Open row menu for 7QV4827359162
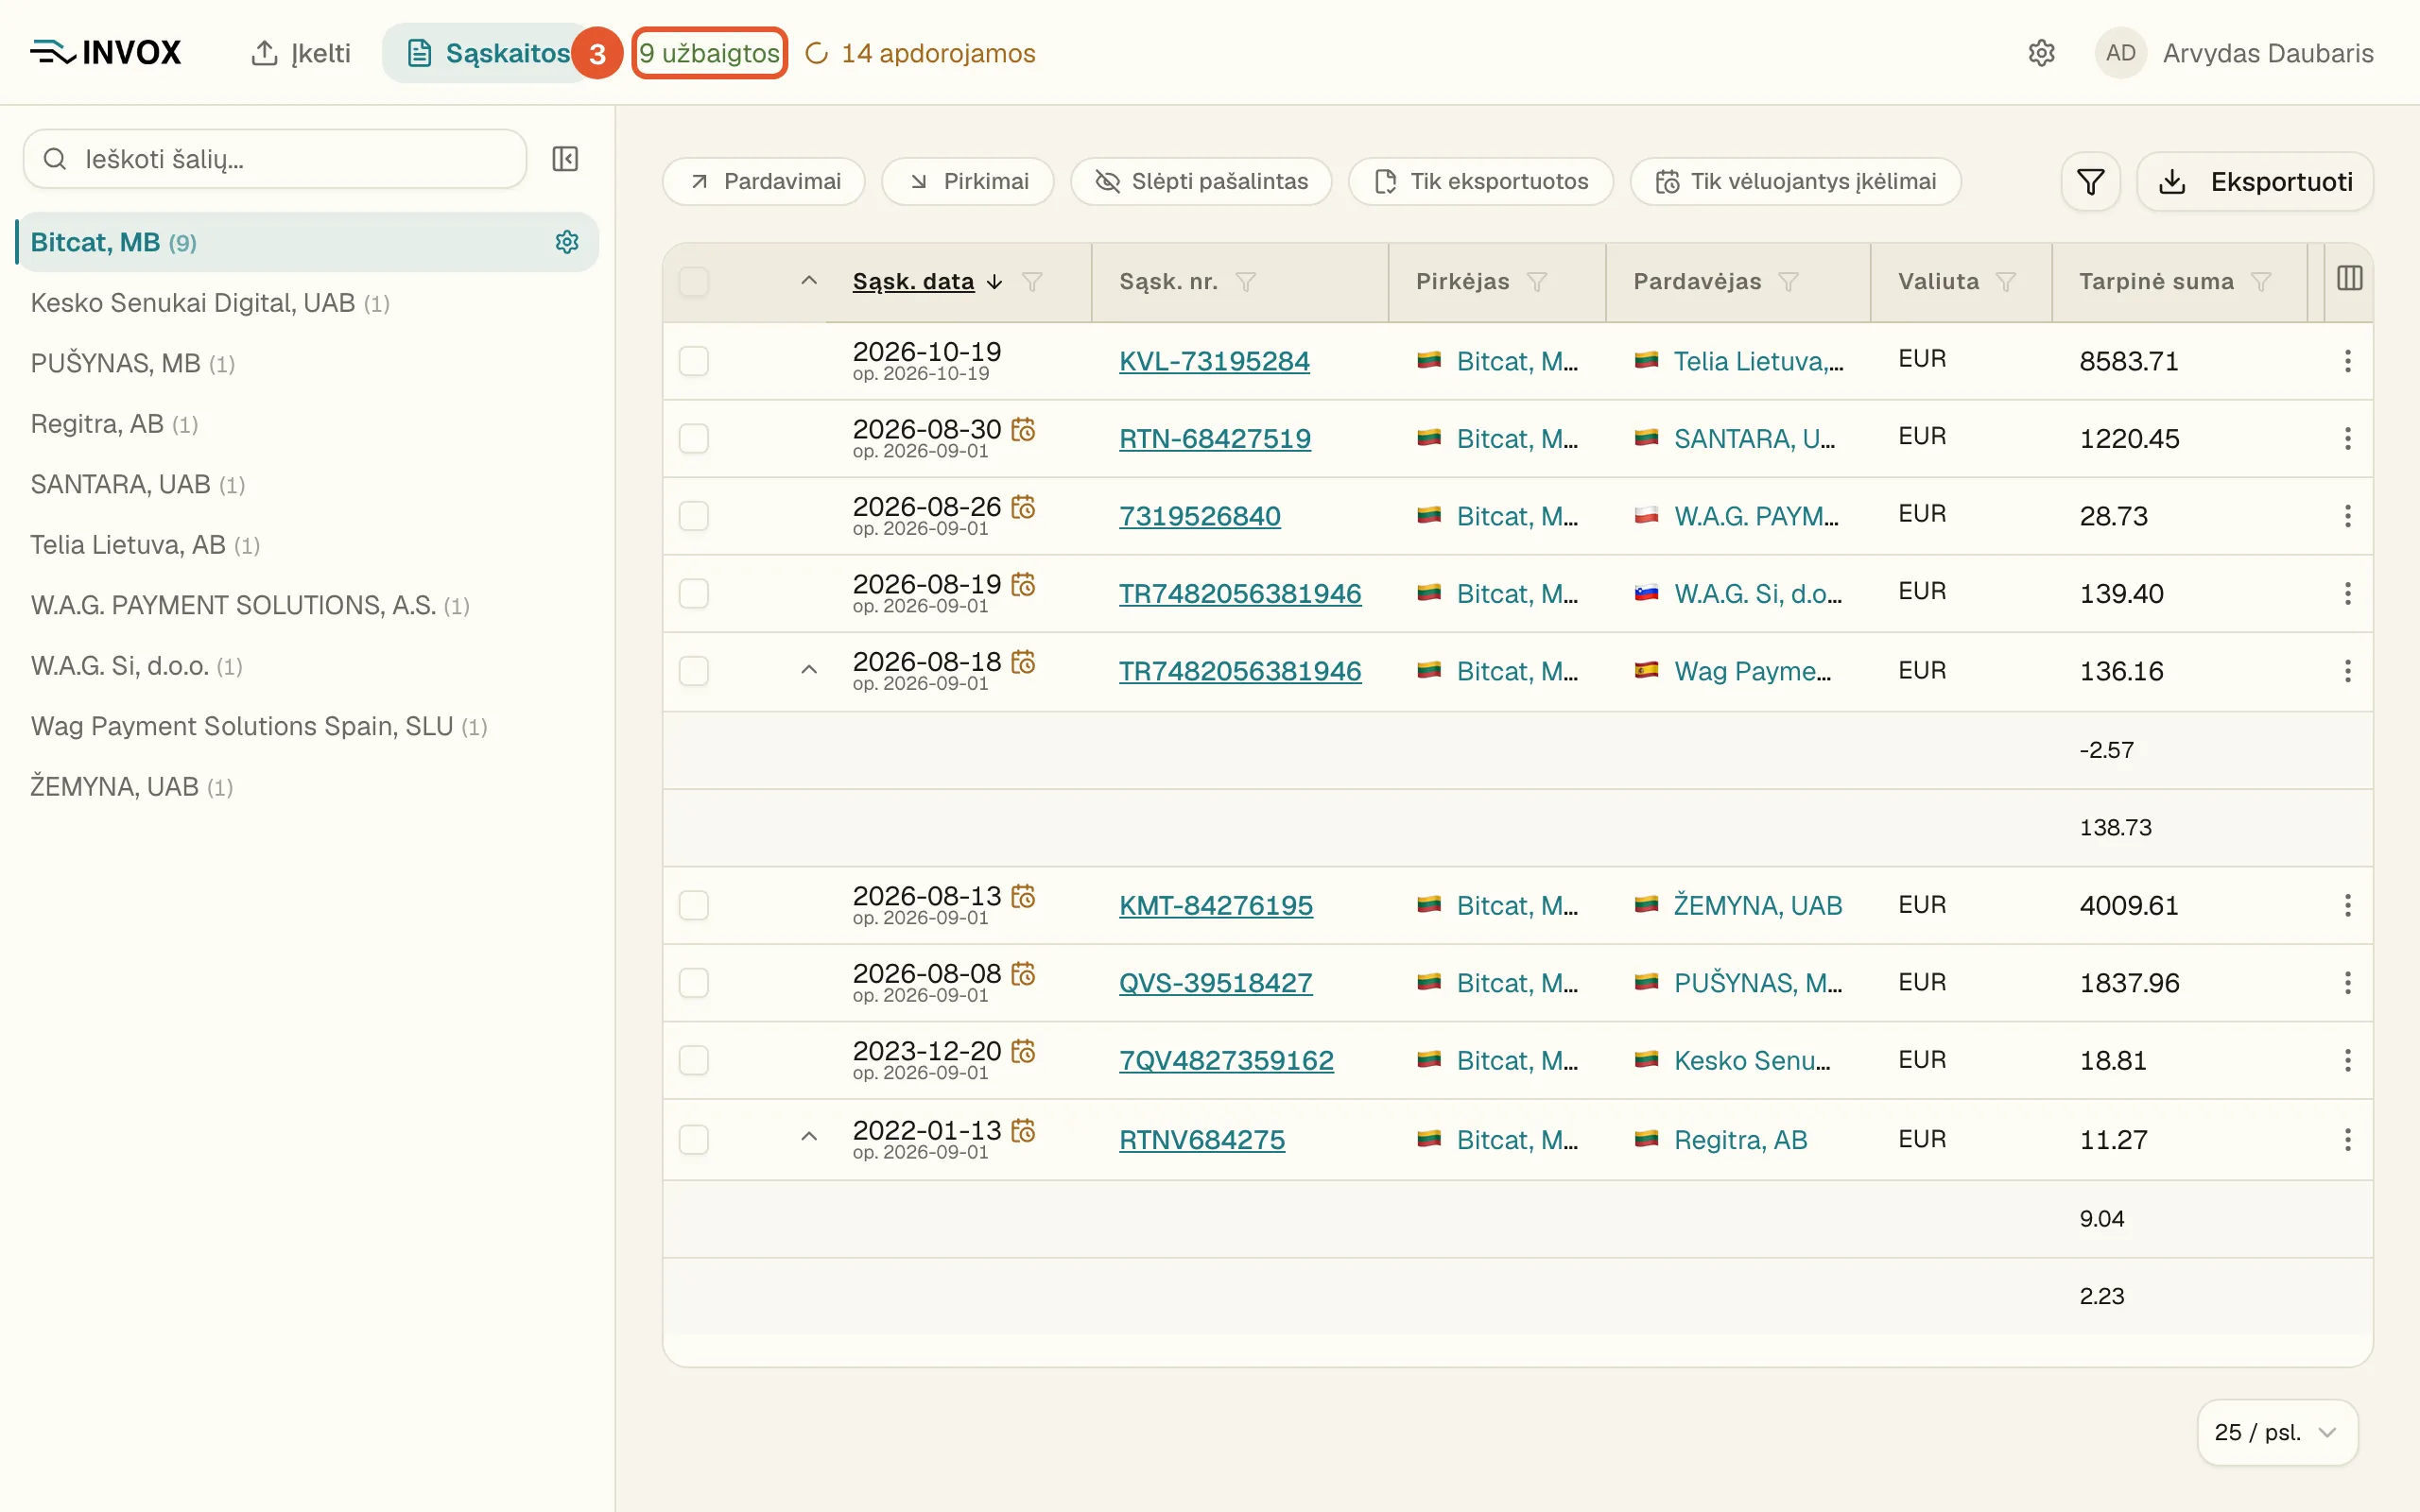The height and width of the screenshot is (1512, 2420). (2347, 1060)
